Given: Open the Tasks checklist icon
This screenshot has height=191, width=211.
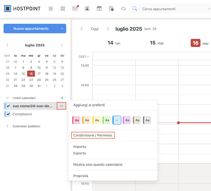Looking at the screenshot, I should click(x=111, y=9).
